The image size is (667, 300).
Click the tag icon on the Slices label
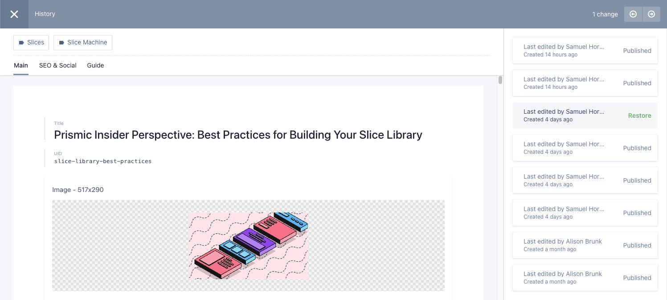pyautogui.click(x=22, y=43)
